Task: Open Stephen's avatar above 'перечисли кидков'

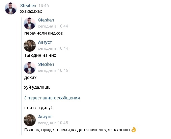Action: click(x=30, y=24)
